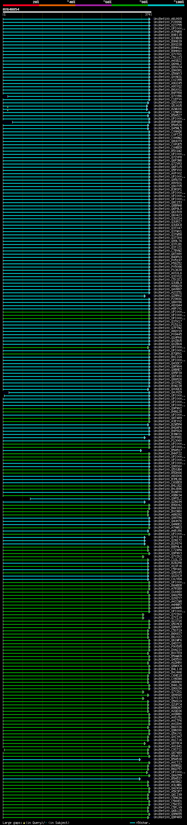
Task: Click the label UniRef100_B9H639
Action: (x=168, y=41)
